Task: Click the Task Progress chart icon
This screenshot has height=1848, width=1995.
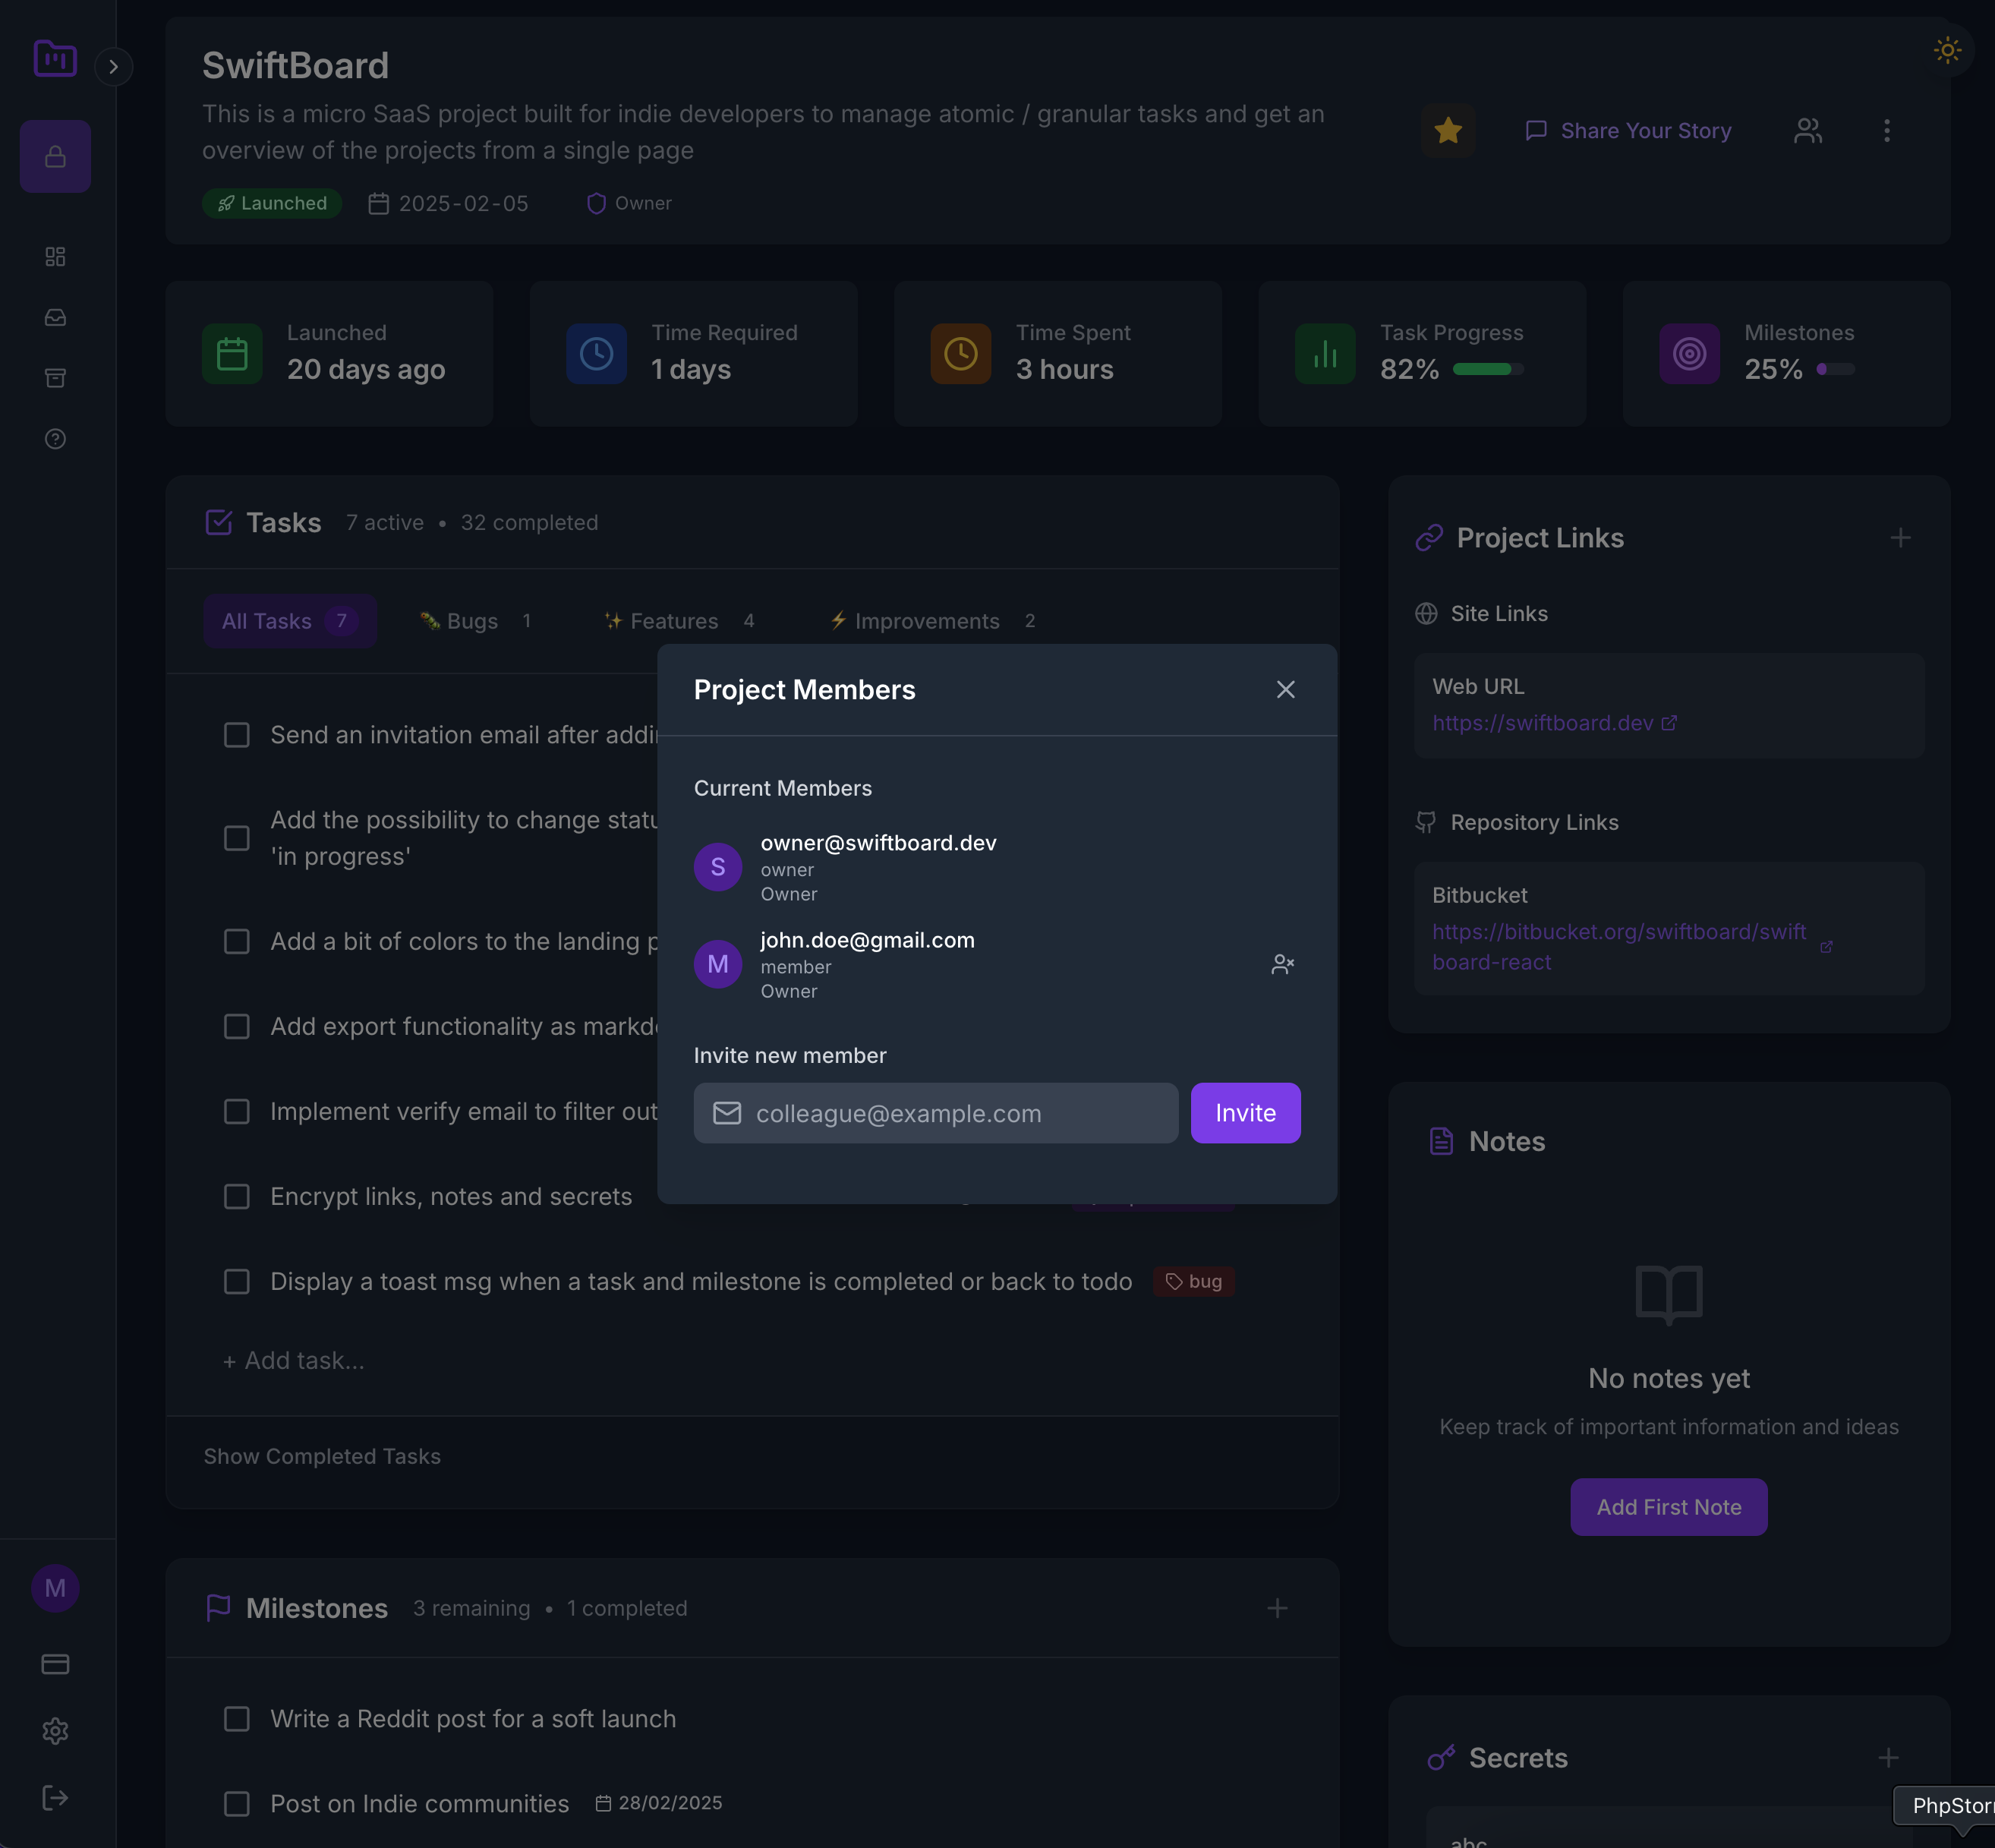Action: point(1325,354)
